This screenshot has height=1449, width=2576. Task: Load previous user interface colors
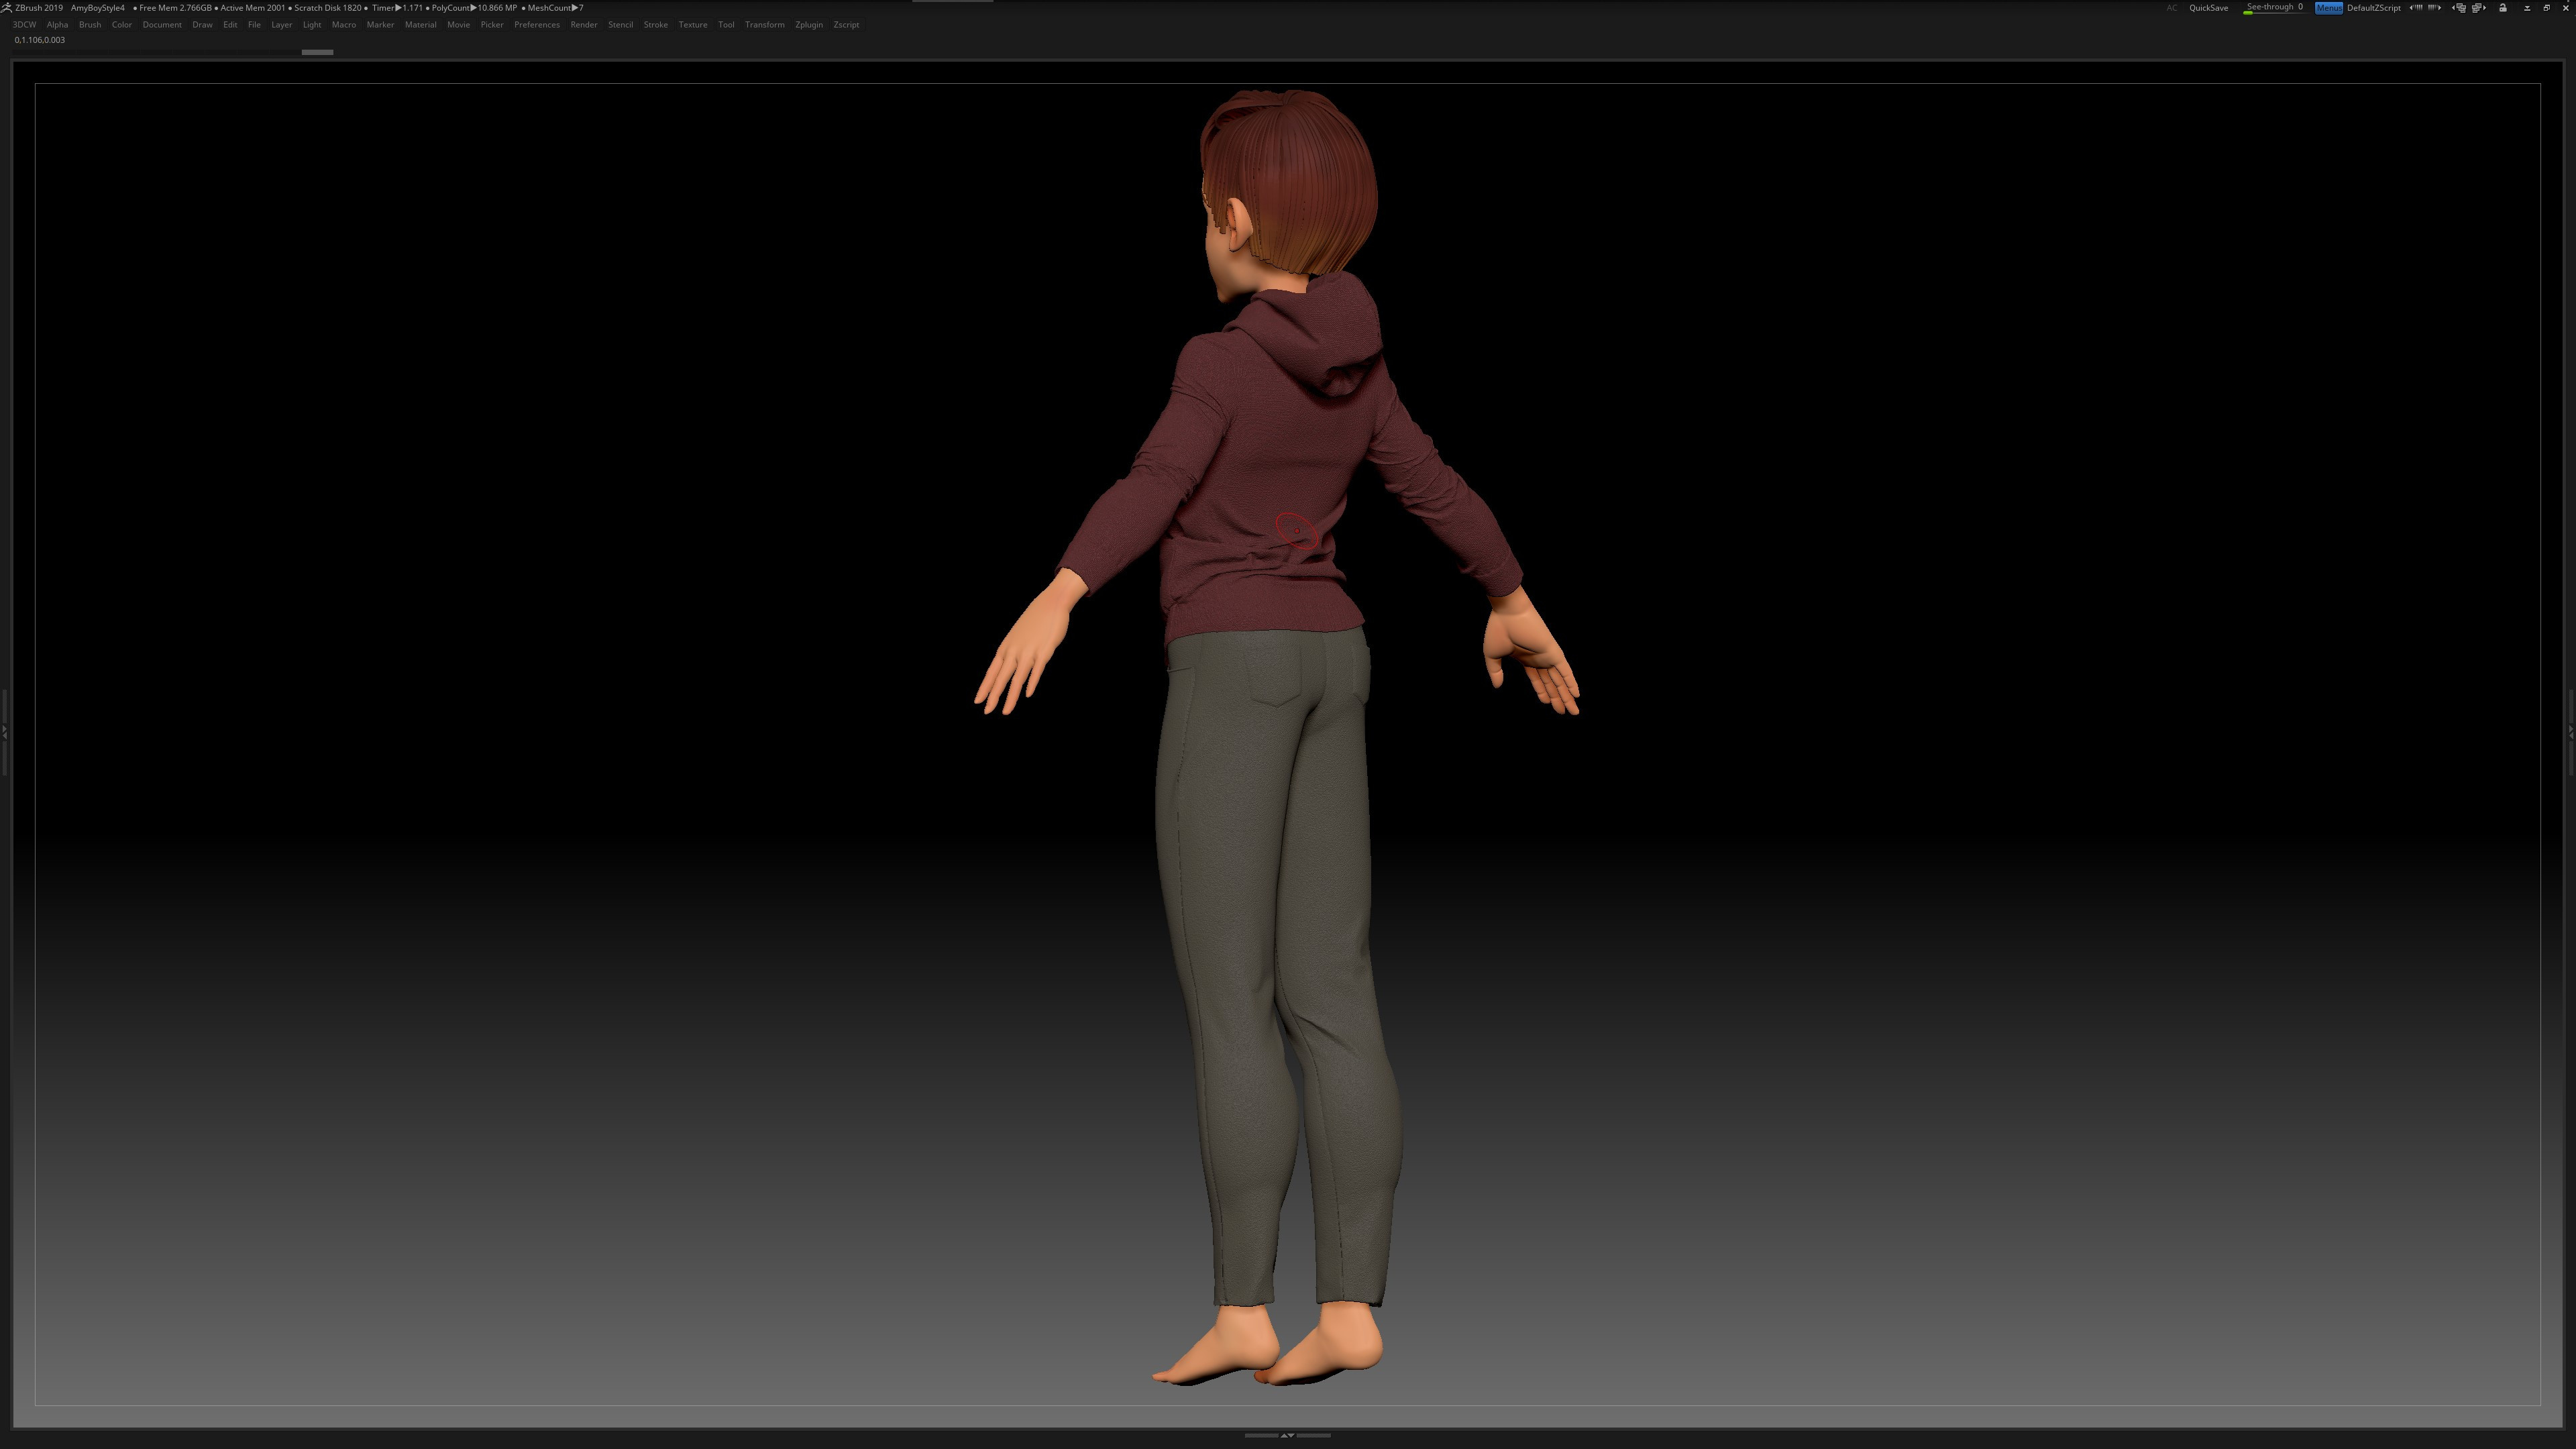pyautogui.click(x=2416, y=8)
